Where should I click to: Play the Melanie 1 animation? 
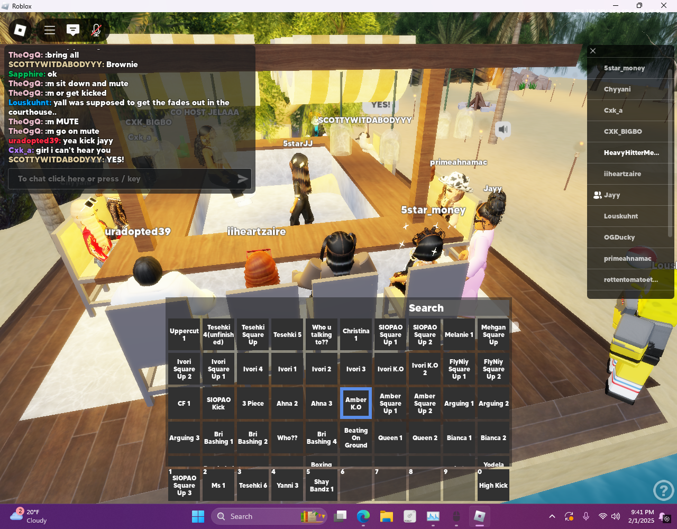tap(459, 334)
